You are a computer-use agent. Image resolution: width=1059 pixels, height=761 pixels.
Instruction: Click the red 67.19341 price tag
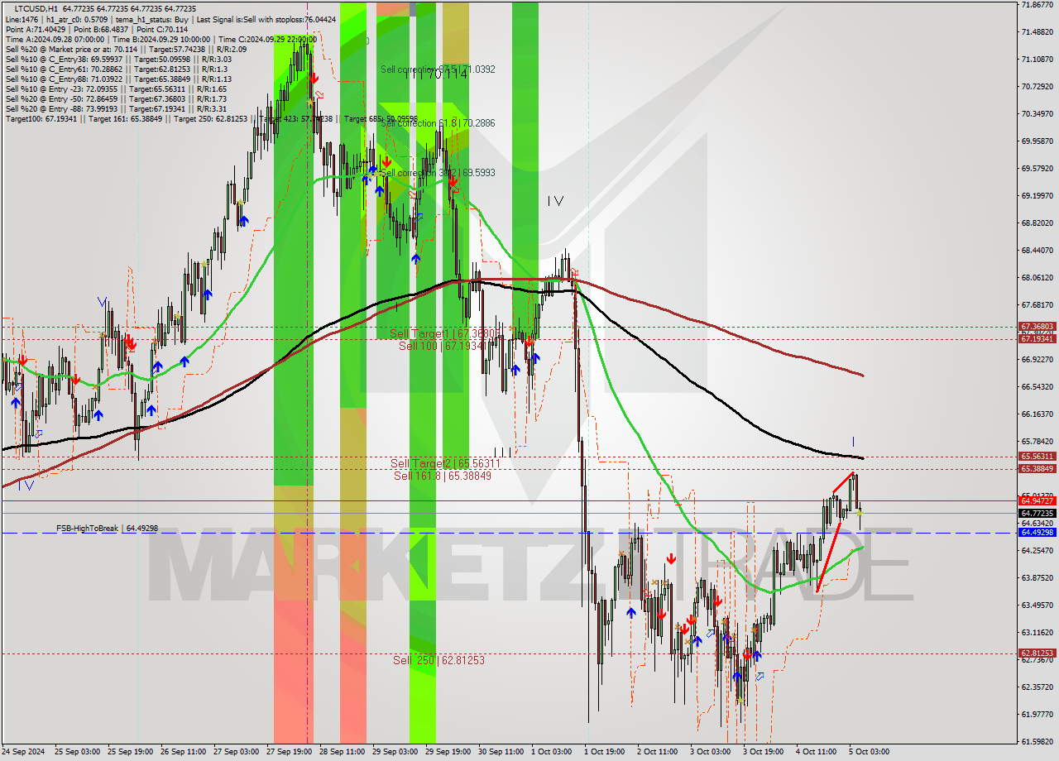(1037, 339)
